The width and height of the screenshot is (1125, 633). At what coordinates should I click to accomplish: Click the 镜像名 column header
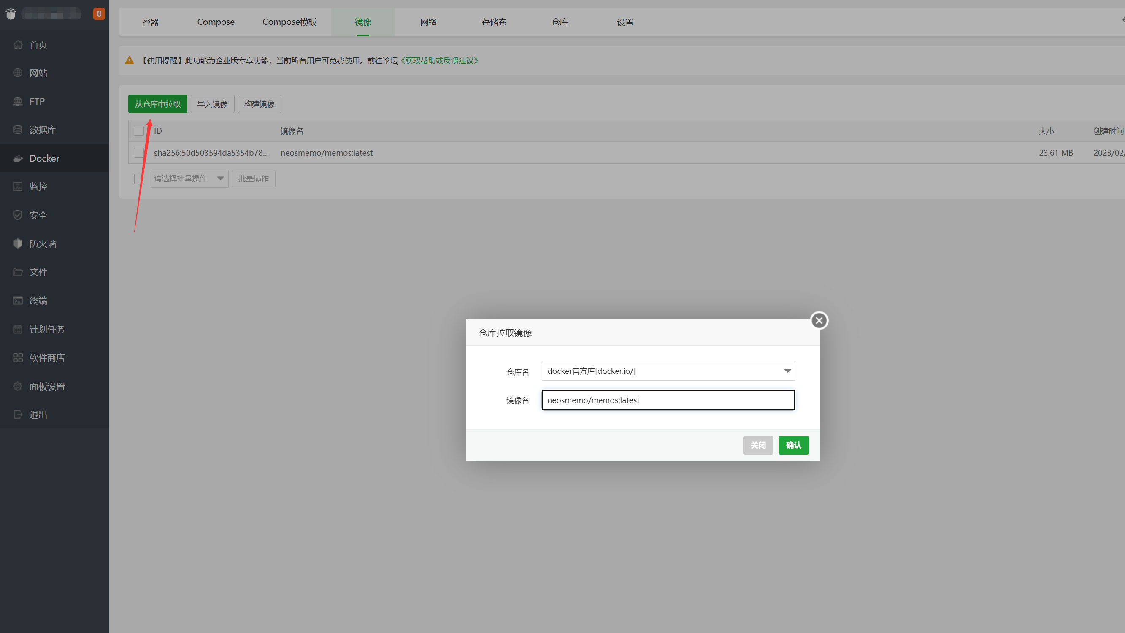(292, 131)
